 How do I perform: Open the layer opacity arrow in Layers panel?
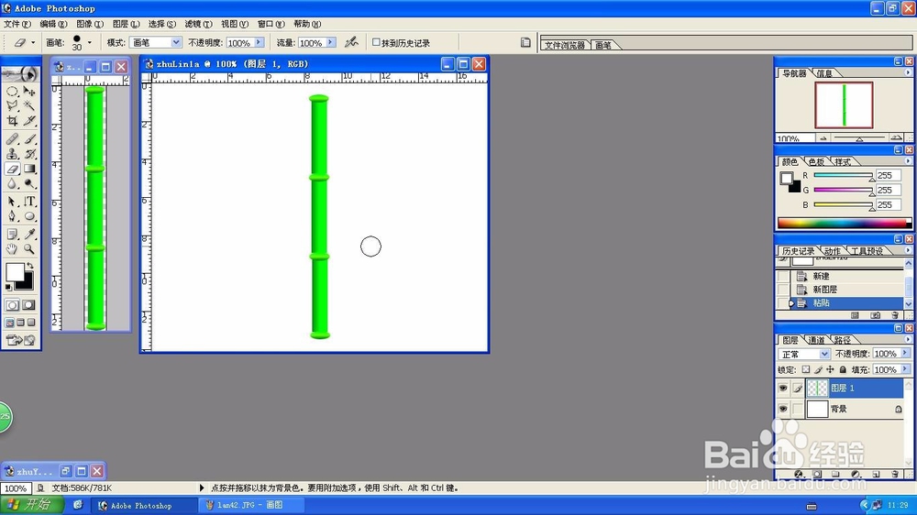tap(905, 354)
